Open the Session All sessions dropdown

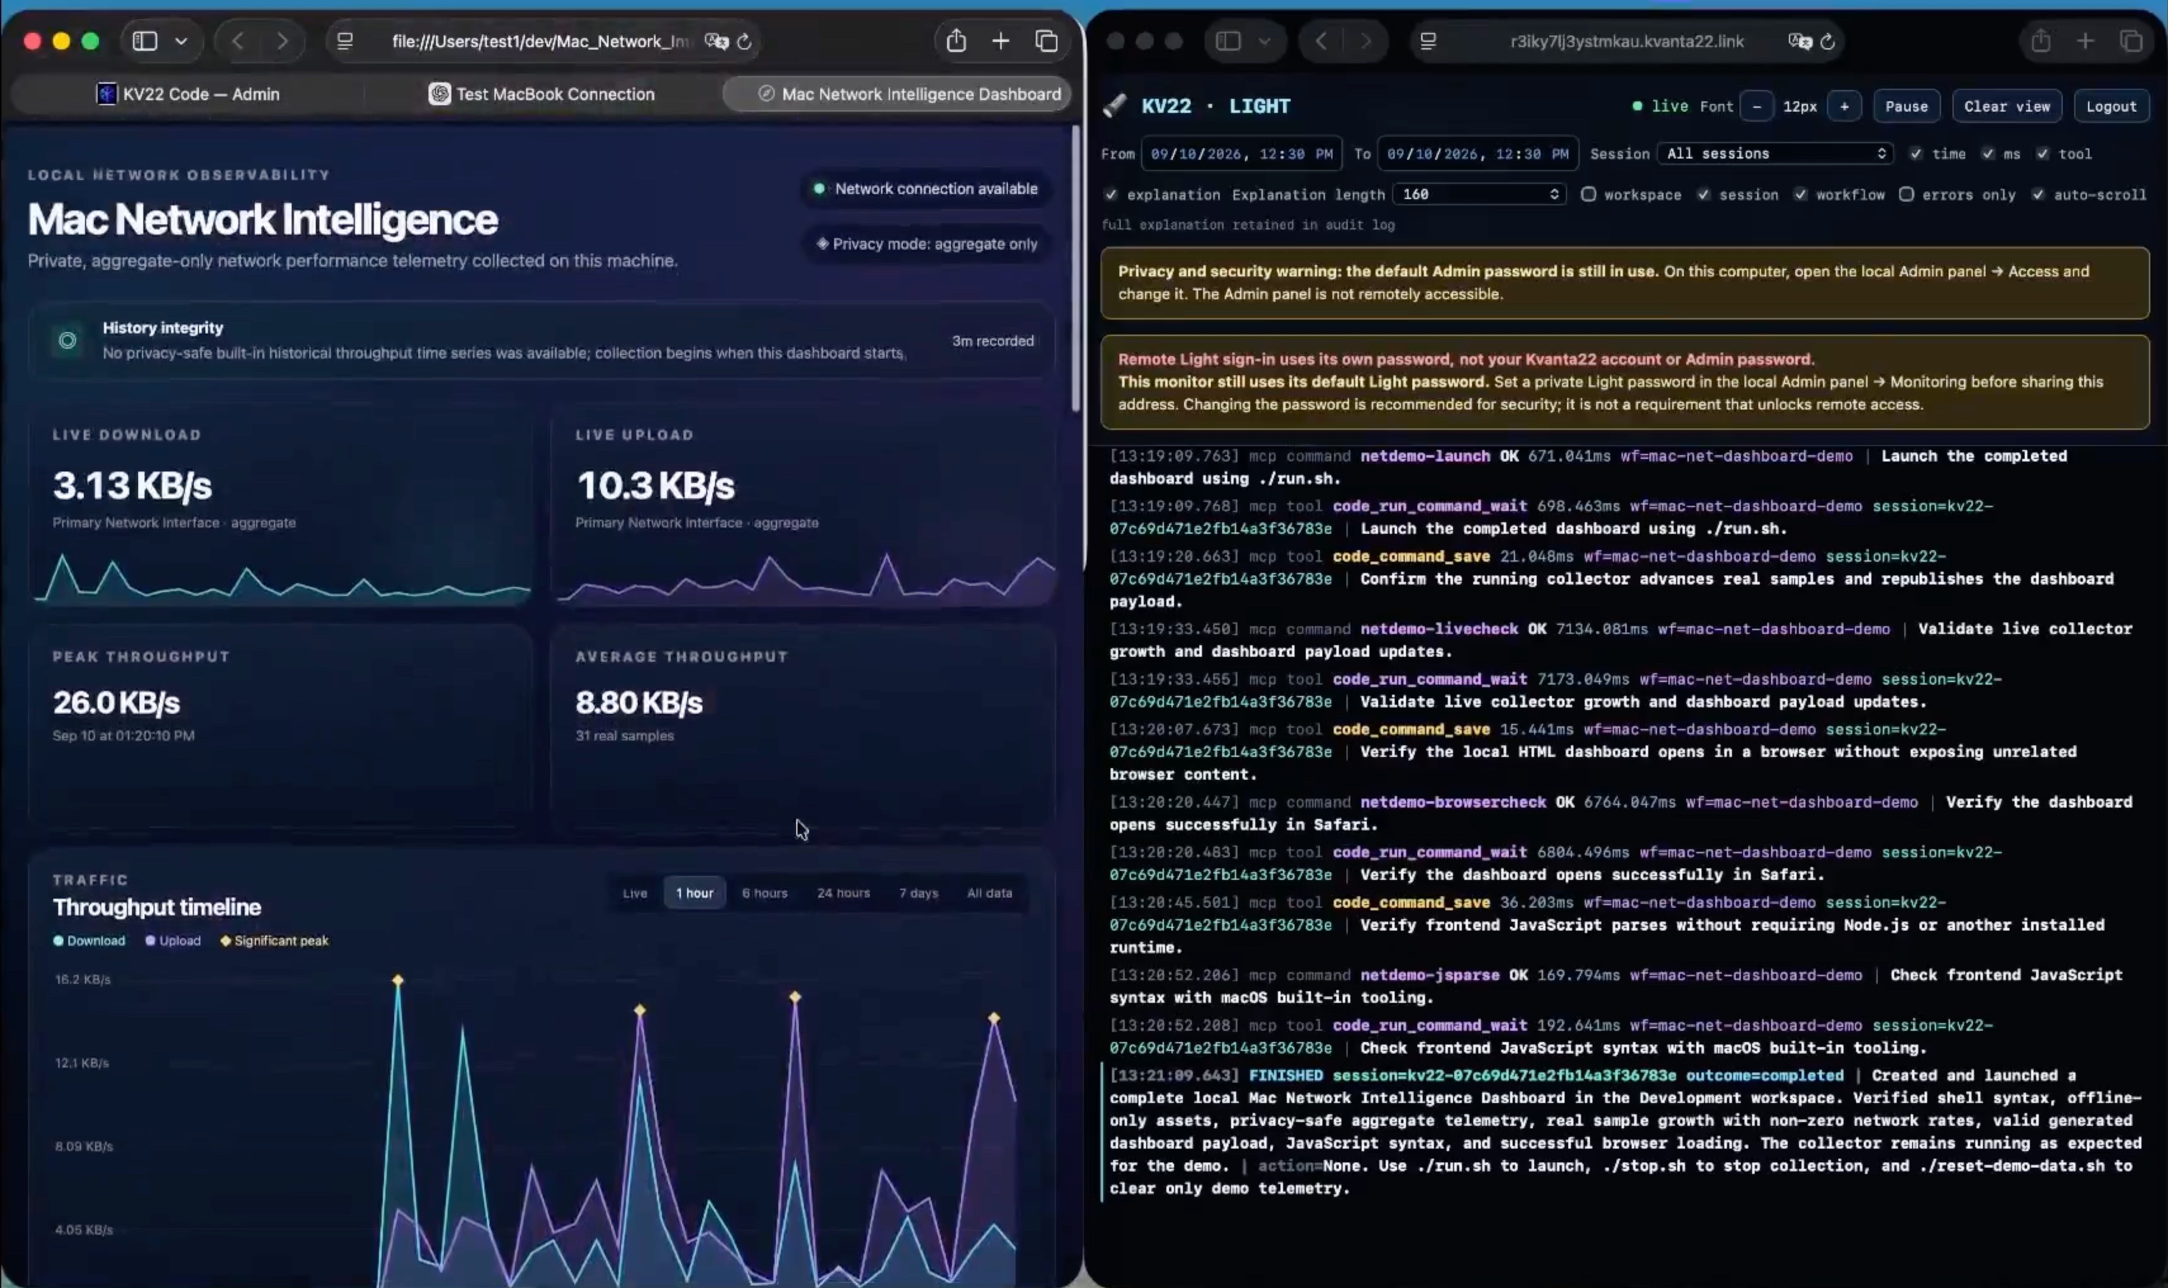coord(1775,153)
